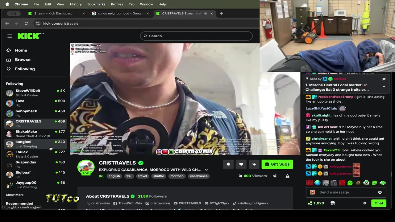The height and width of the screenshot is (222, 395).
Task: Open cristravelss/ Instagram link
Action: tap(158, 203)
